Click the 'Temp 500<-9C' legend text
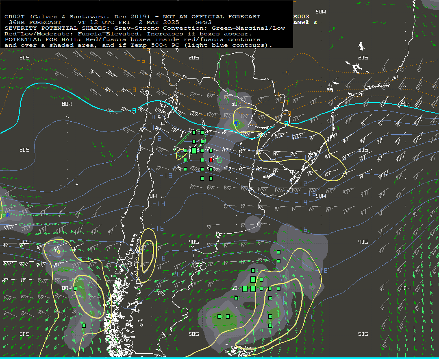439x359 pixels. point(154,45)
